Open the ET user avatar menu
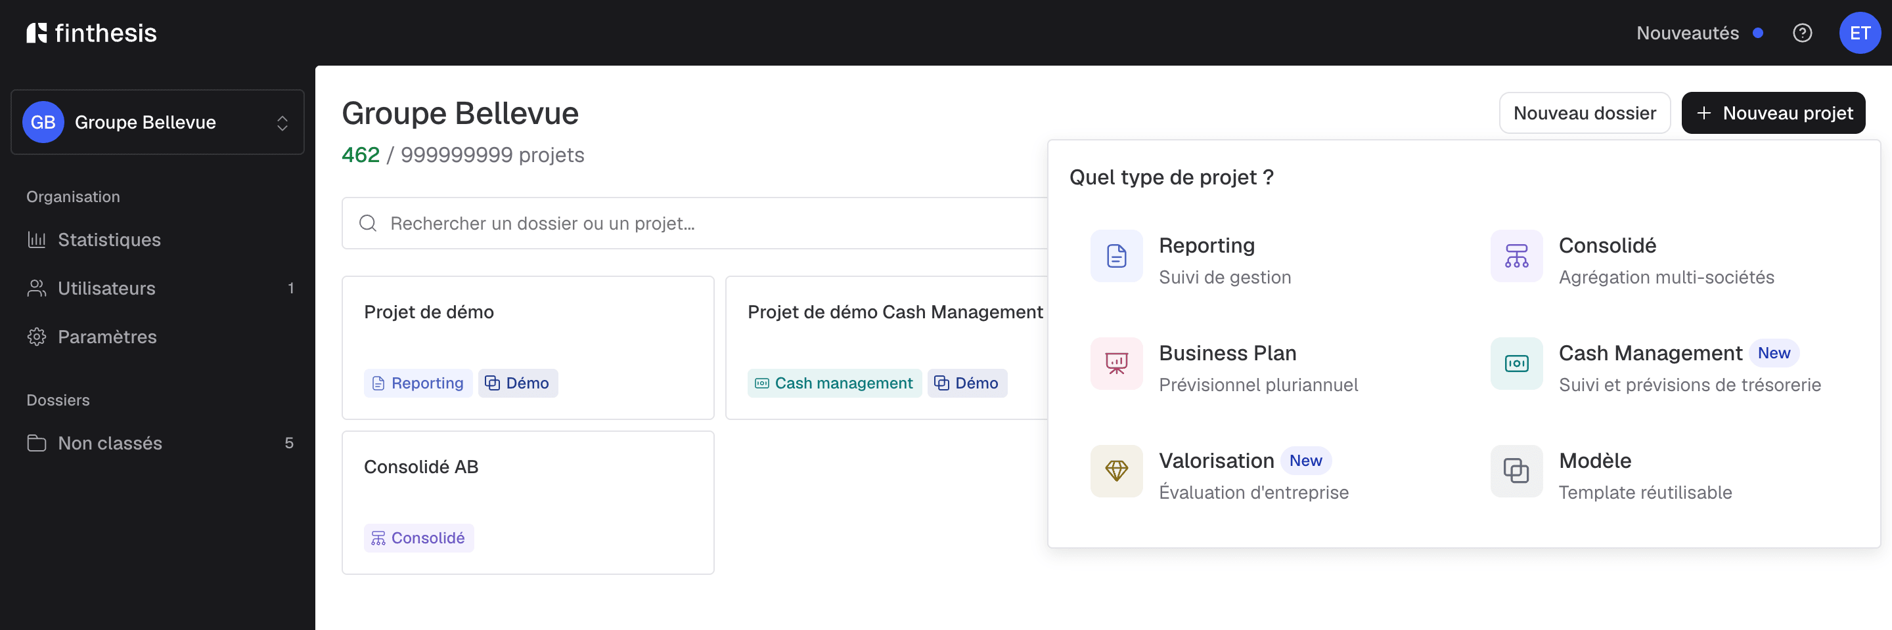 pyautogui.click(x=1859, y=33)
